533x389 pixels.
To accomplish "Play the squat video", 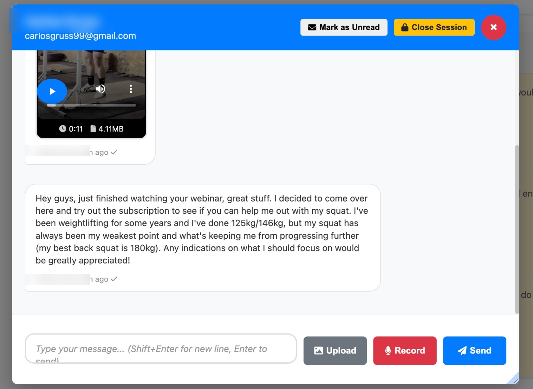I will click(x=52, y=91).
